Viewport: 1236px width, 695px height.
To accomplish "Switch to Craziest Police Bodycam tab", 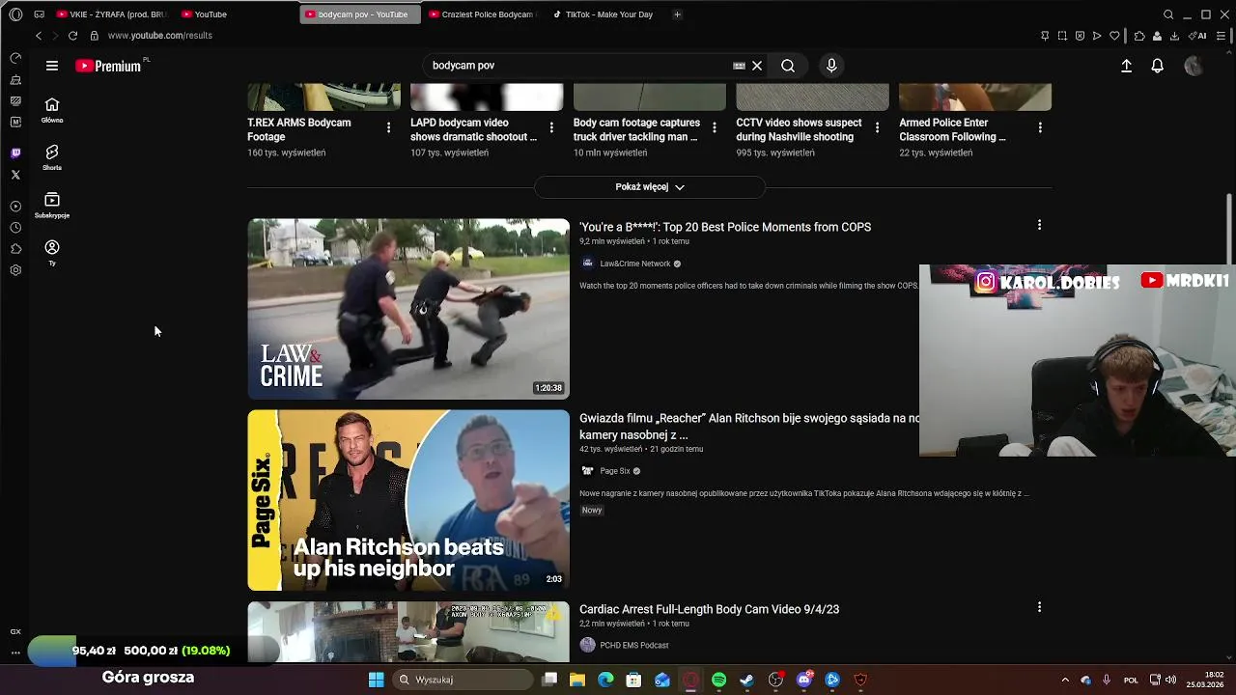I will [484, 14].
